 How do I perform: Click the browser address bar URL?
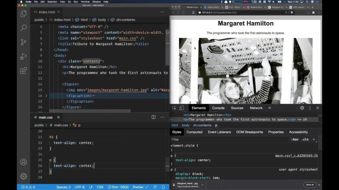tap(219, 12)
